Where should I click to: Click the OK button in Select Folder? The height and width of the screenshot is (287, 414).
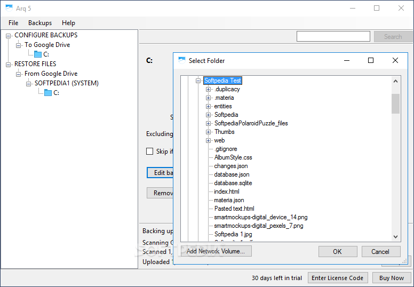[x=338, y=251]
